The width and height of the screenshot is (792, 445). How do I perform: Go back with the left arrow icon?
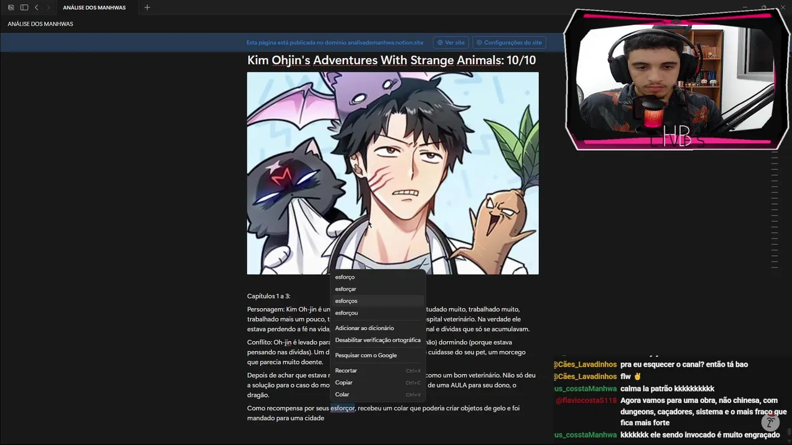37,7
